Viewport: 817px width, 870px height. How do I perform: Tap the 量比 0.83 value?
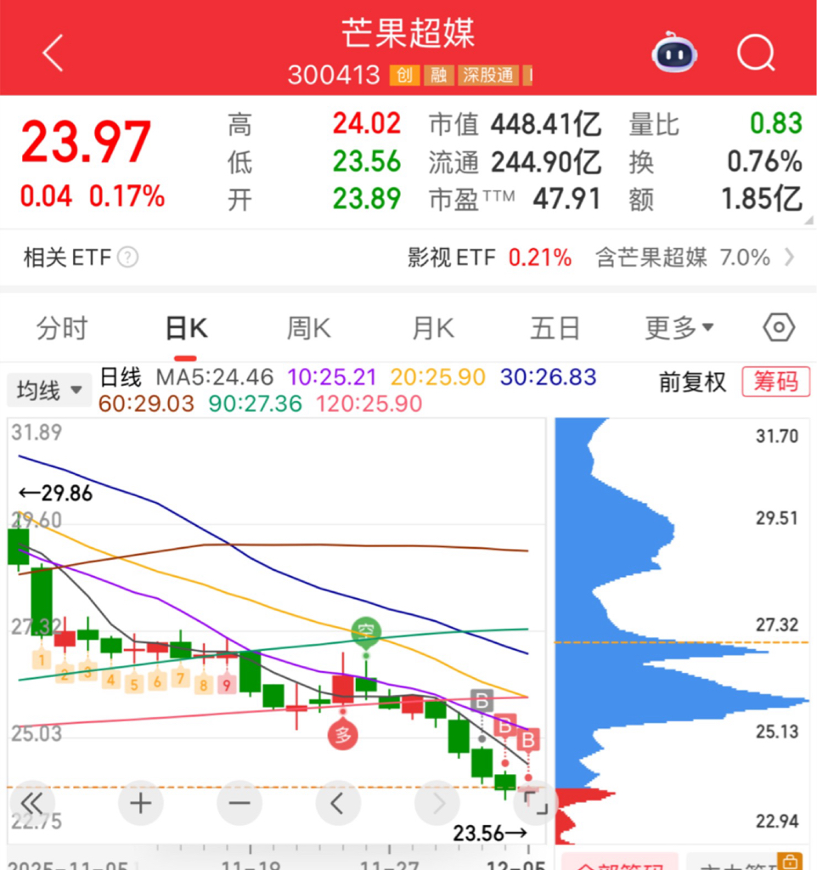776,123
